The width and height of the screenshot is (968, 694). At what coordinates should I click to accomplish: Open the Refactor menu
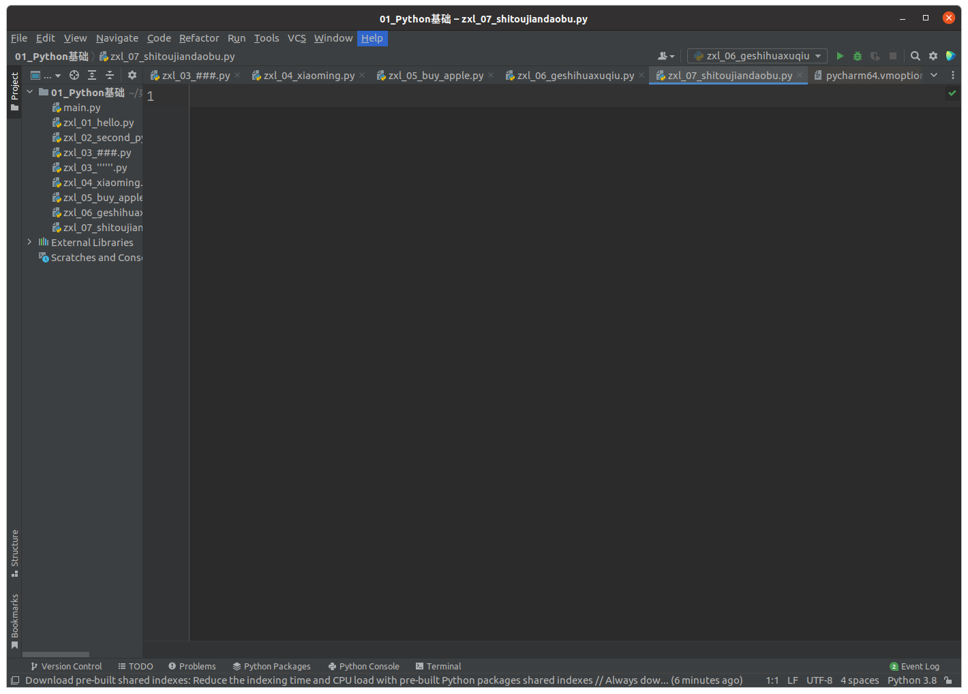(199, 38)
